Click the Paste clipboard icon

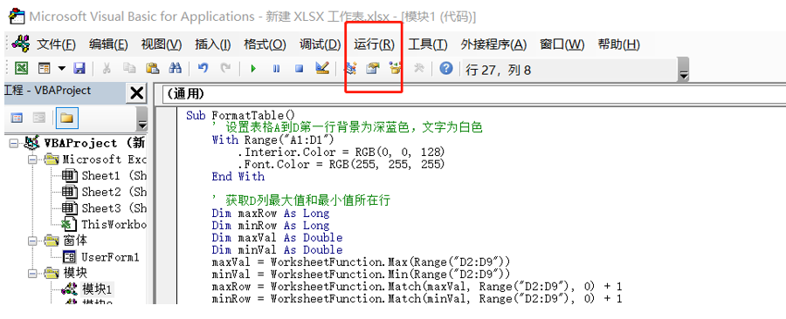(152, 69)
